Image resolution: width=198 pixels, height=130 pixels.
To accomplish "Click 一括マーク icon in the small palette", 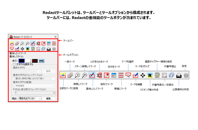I will pos(17,44).
